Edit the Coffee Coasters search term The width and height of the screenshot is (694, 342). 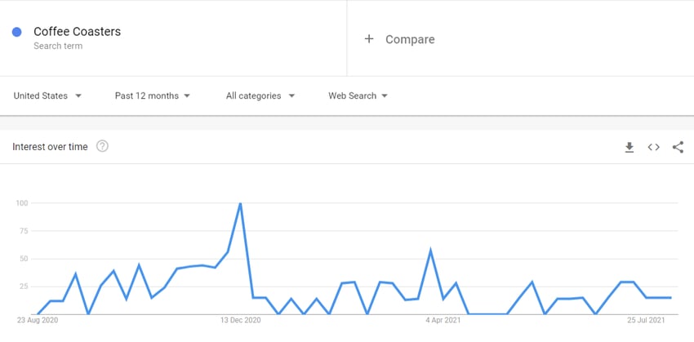[x=77, y=32]
